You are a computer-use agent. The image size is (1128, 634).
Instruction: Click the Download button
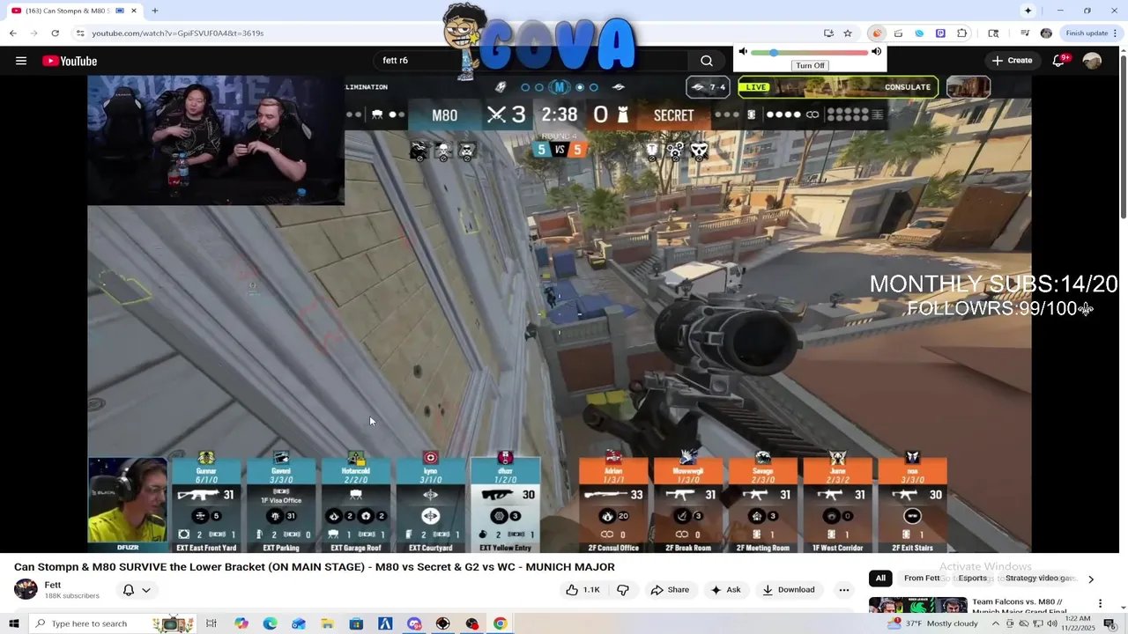coord(789,590)
